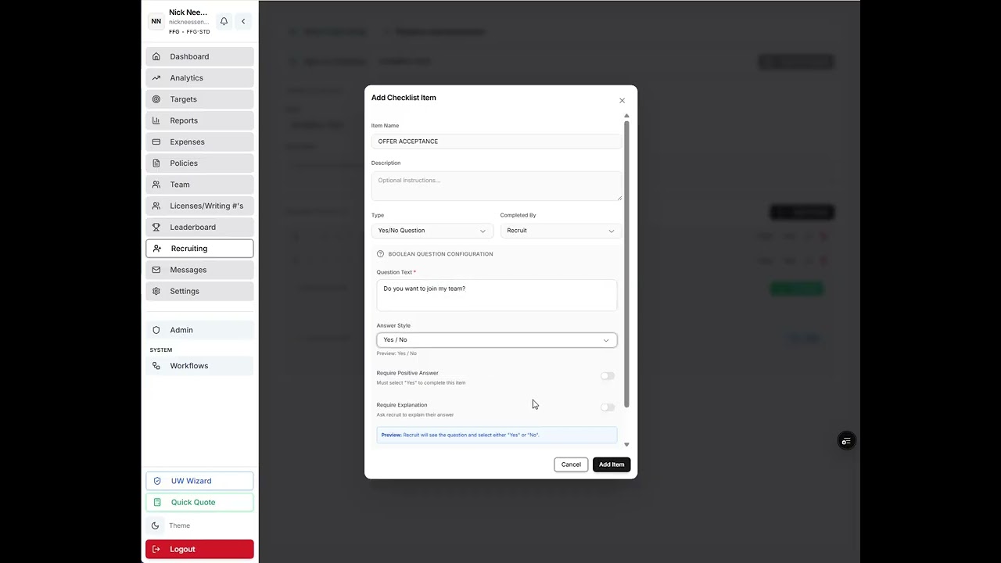
Task: Click the Workflows icon
Action: point(156,366)
